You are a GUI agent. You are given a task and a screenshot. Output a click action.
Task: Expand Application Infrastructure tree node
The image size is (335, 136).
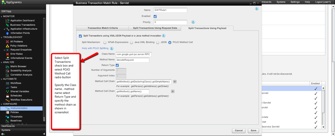(x=4, y=29)
